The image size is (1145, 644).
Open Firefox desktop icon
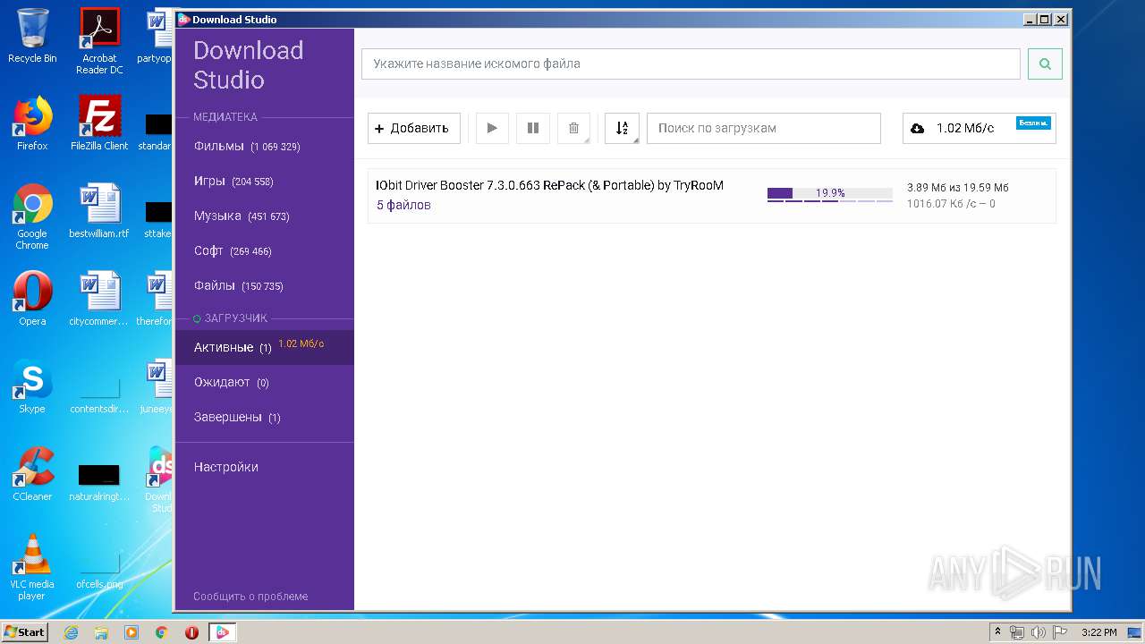(x=32, y=123)
